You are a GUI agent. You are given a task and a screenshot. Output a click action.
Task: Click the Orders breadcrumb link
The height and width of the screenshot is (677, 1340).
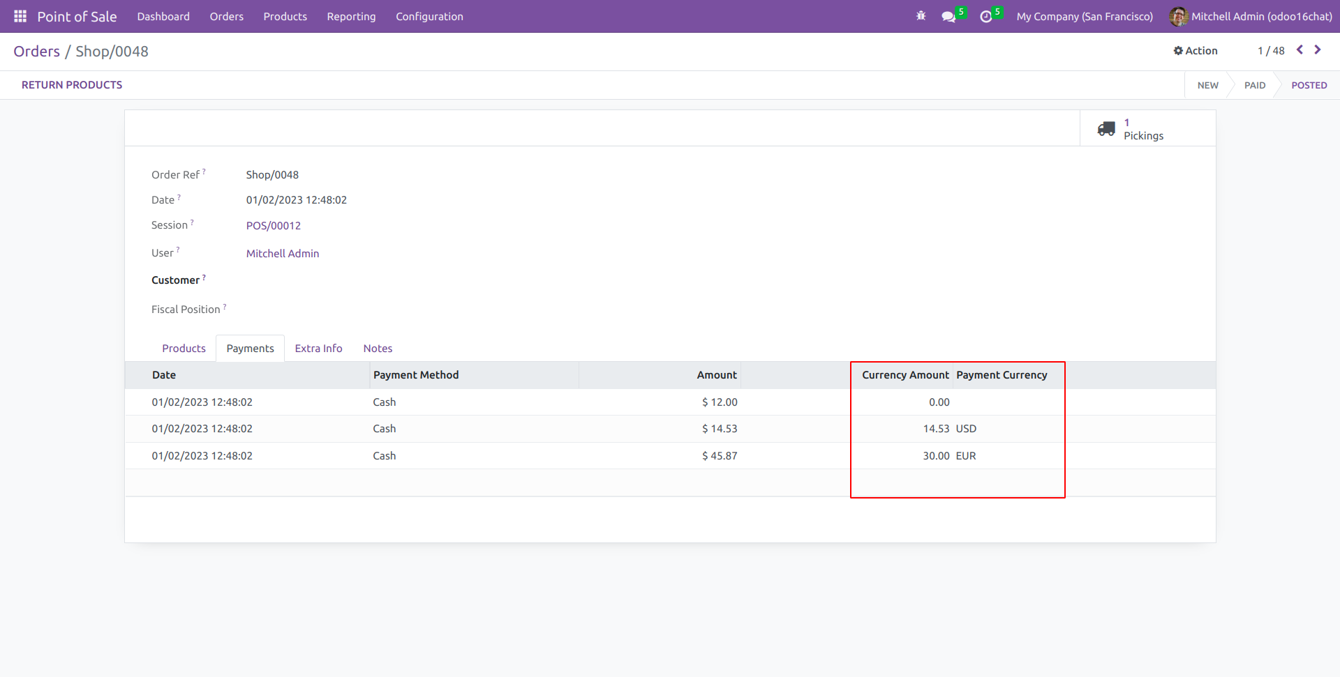tap(37, 52)
